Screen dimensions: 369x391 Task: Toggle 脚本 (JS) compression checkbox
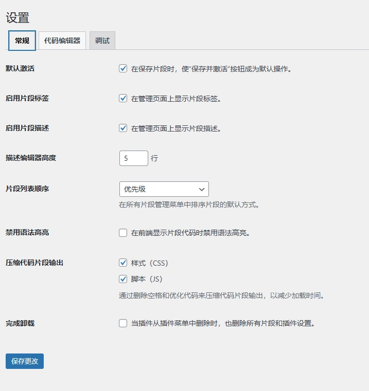[x=123, y=279]
